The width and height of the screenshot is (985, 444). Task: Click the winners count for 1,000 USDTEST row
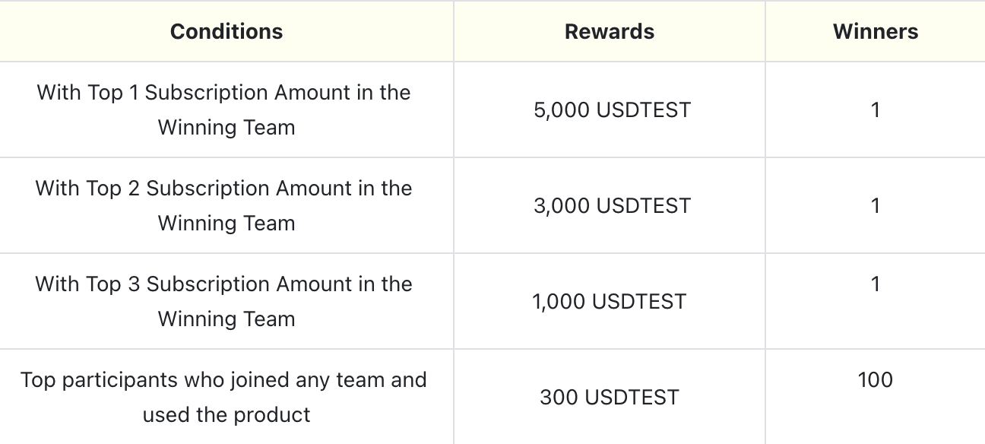876,284
